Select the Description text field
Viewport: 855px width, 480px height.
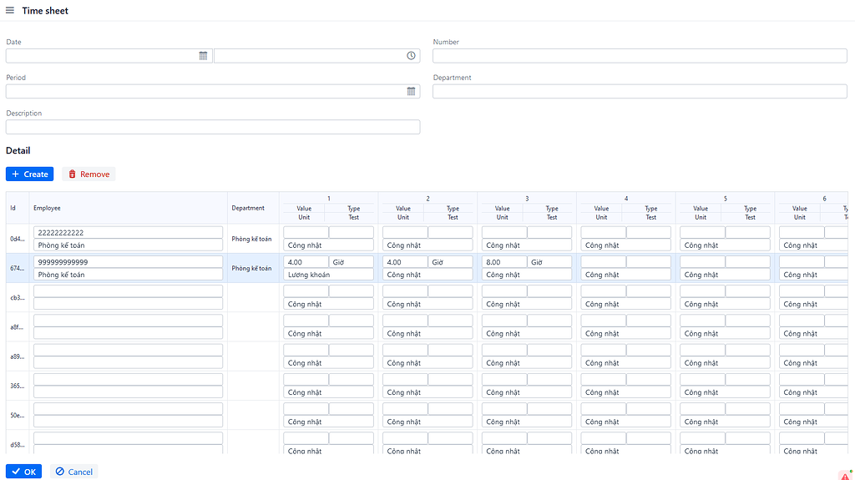(213, 127)
